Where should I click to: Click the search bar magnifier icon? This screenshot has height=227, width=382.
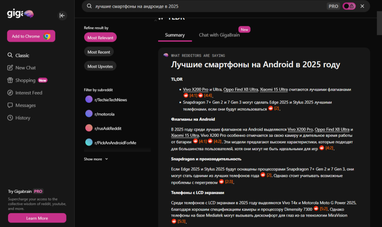pos(89,6)
